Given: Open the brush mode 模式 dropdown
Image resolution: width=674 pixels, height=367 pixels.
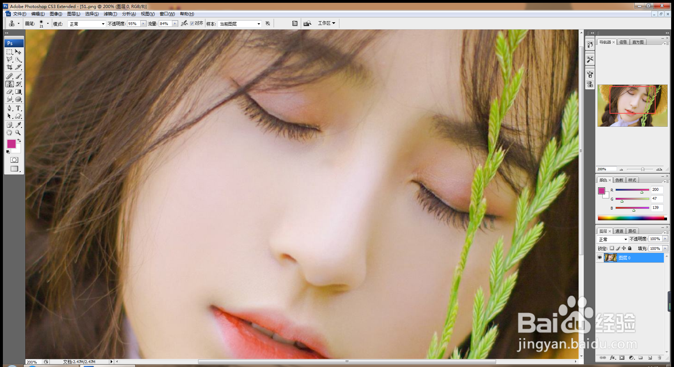Looking at the screenshot, I should [87, 24].
